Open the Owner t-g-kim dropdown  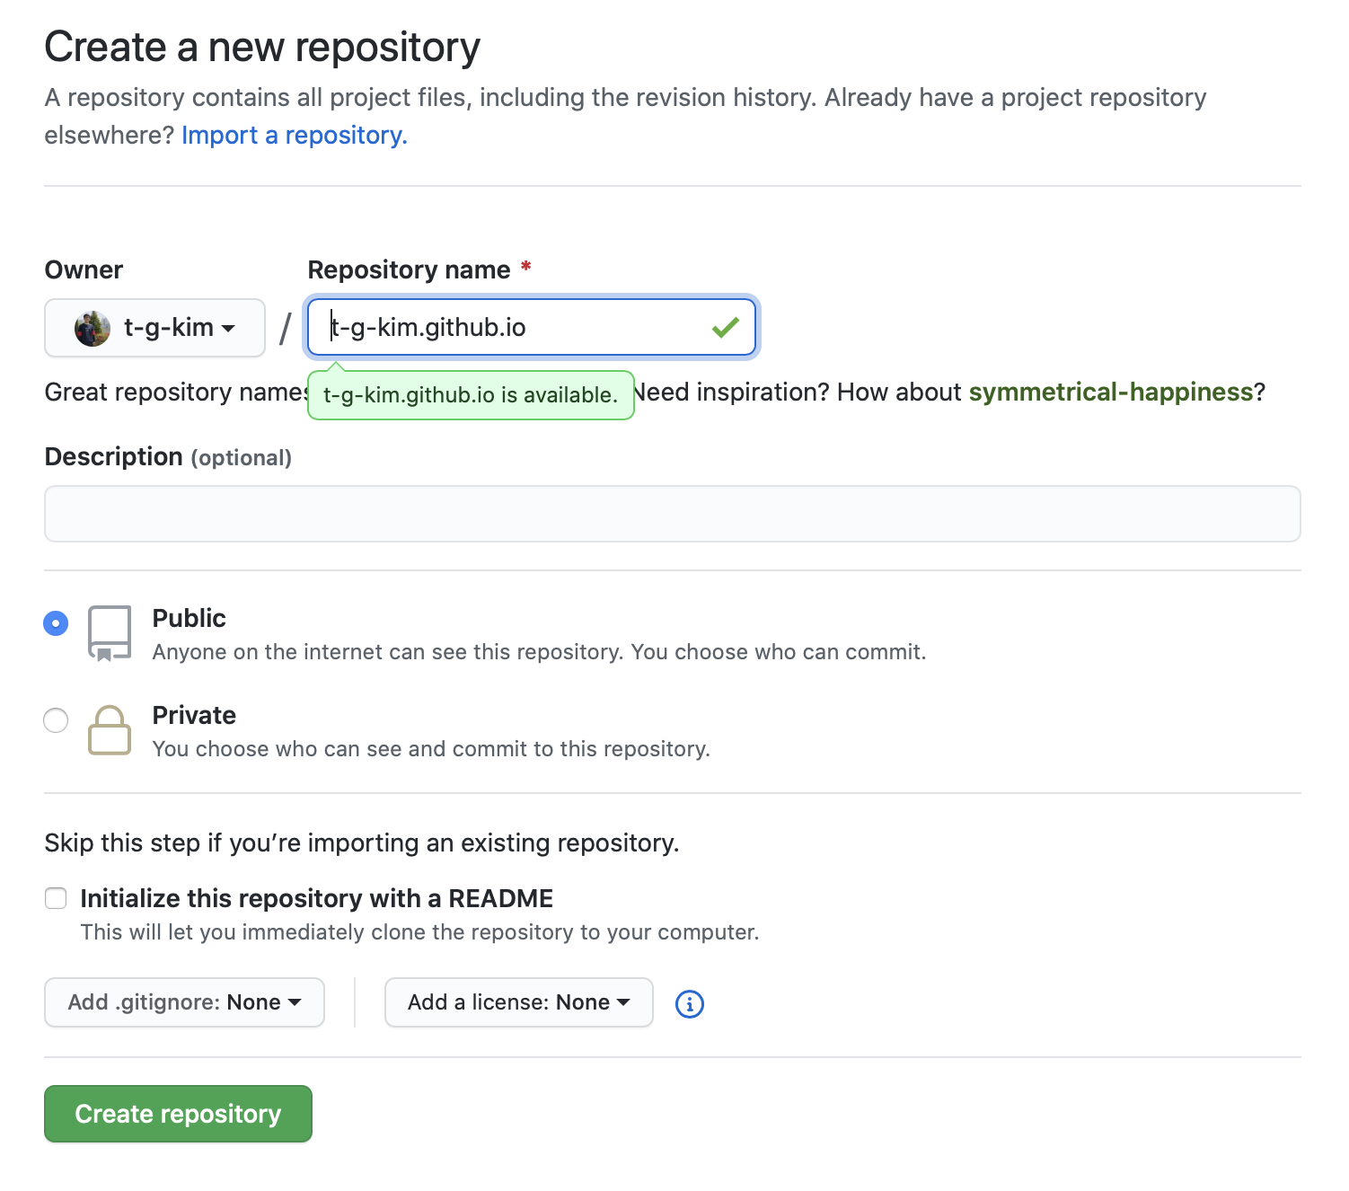tap(154, 328)
